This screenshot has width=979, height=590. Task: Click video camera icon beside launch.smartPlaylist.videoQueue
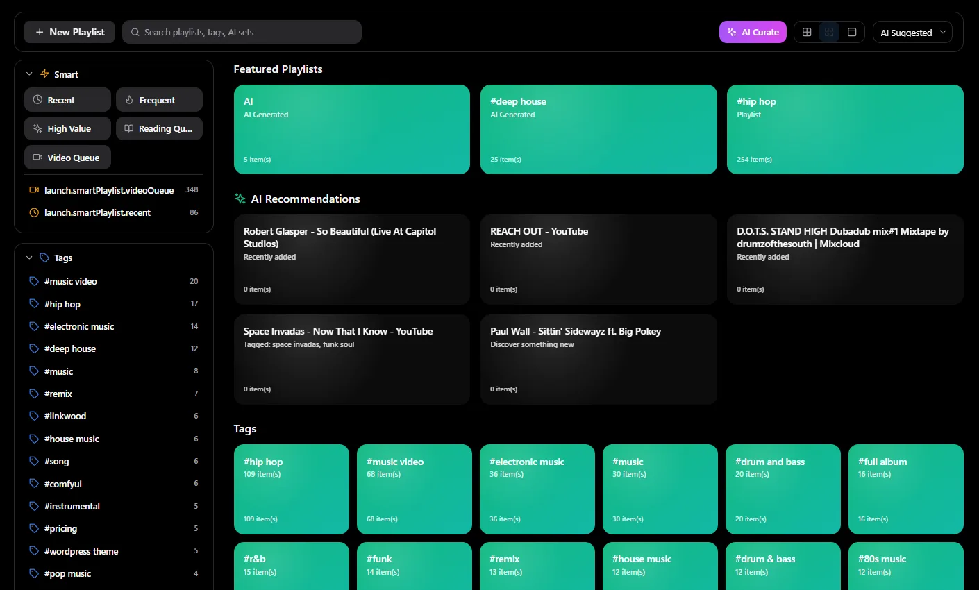(34, 190)
